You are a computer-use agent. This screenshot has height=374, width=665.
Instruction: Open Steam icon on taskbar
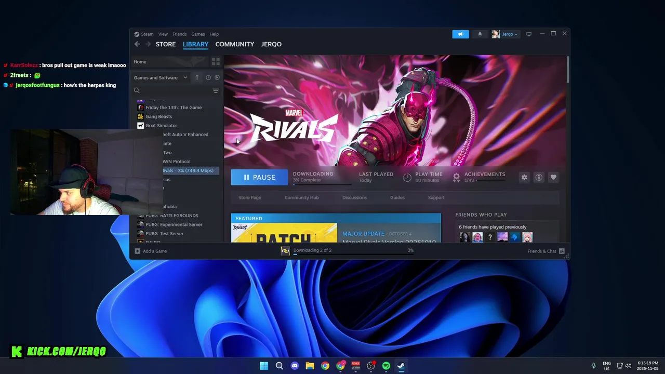tap(401, 366)
